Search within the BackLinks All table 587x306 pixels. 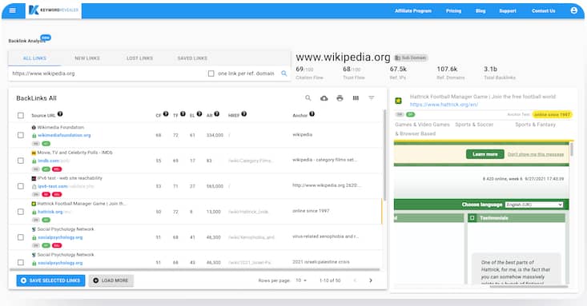point(308,98)
